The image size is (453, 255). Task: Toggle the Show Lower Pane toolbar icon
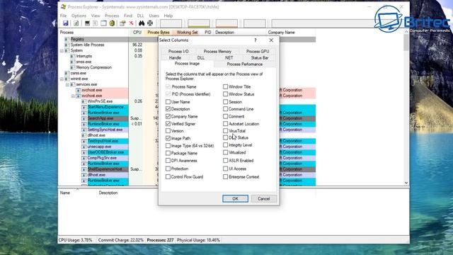click(103, 23)
